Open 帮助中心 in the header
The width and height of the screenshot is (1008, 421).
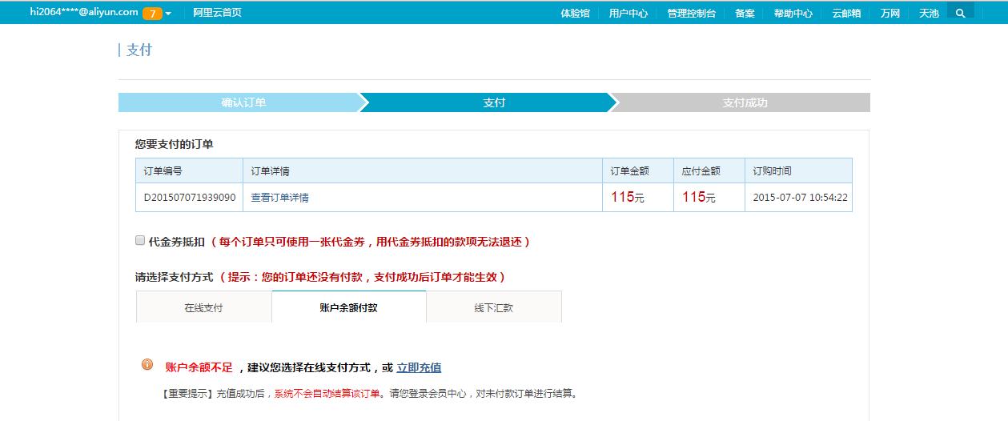click(x=793, y=14)
